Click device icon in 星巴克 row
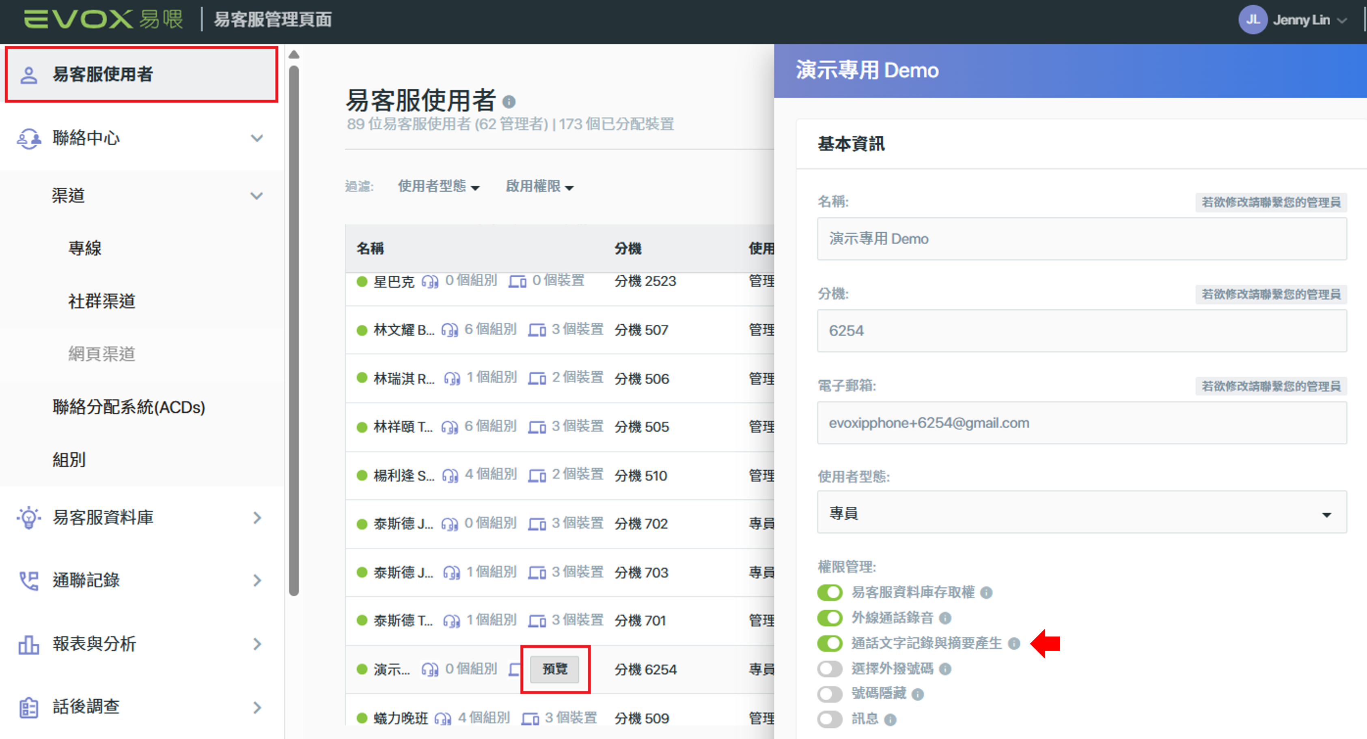Viewport: 1367px width, 739px height. click(517, 281)
